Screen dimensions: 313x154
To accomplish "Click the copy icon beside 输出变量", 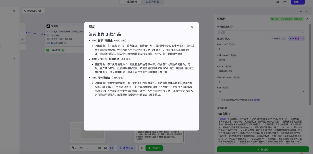I will pos(230,114).
